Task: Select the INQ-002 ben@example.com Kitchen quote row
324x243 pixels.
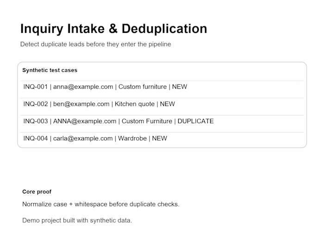Action: click(162, 106)
